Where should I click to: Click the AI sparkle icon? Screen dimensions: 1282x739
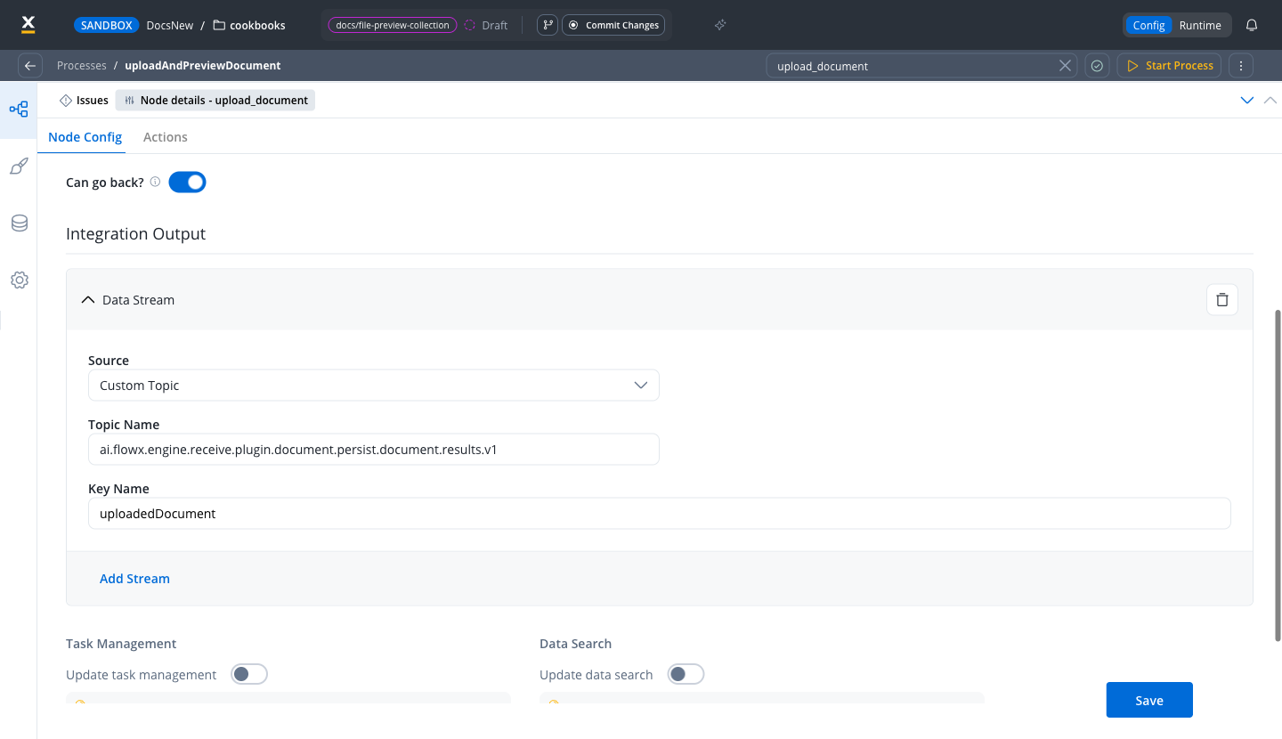coord(720,25)
